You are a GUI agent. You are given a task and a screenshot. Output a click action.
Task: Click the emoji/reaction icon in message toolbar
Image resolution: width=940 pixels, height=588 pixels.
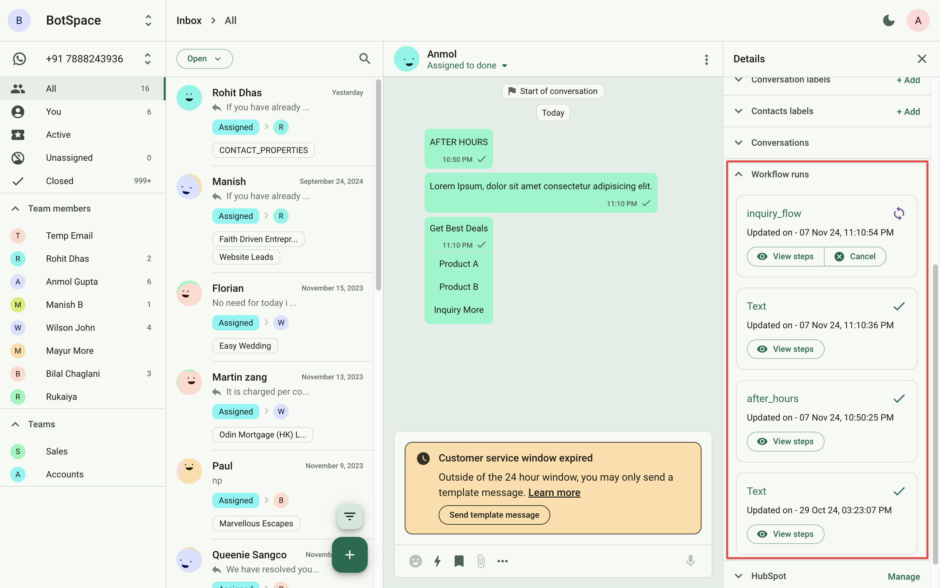pos(414,561)
